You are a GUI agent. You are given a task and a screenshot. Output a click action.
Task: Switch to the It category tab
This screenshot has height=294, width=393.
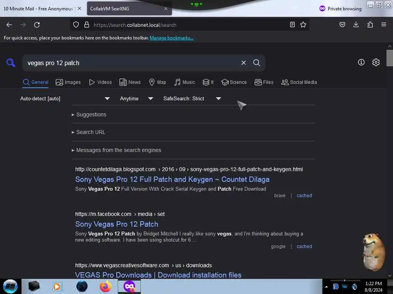point(208,82)
